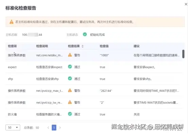The image size is (188, 134).
Task: Click the pass icon in the 防火墙 row
Action: 70,114
